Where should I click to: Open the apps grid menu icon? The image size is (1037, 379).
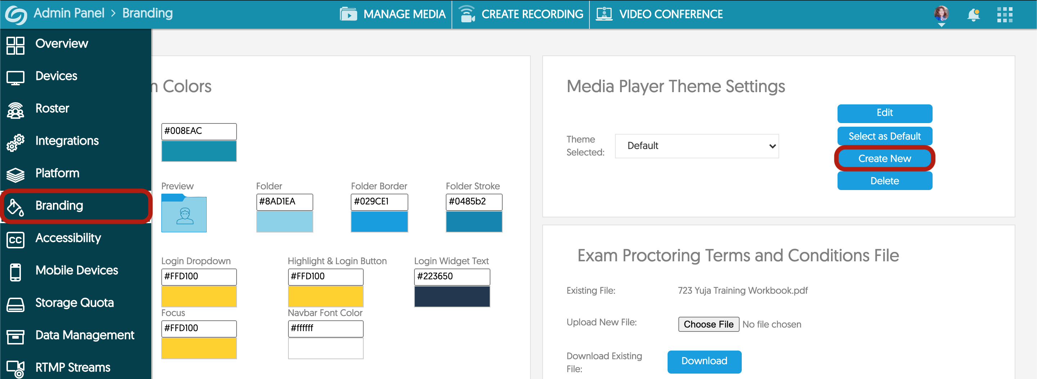click(1004, 15)
